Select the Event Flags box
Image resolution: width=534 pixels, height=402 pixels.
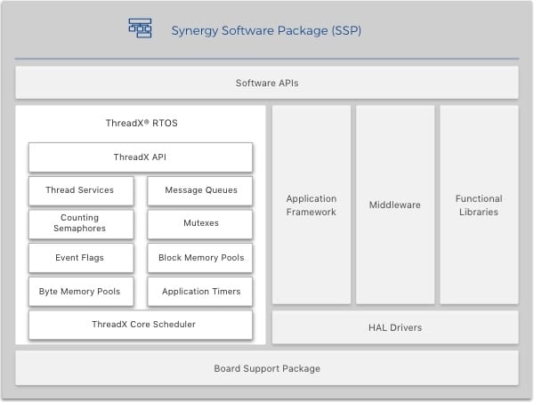80,258
